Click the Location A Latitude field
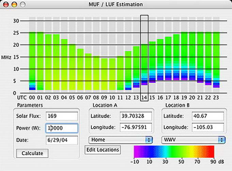 click(x=134, y=116)
